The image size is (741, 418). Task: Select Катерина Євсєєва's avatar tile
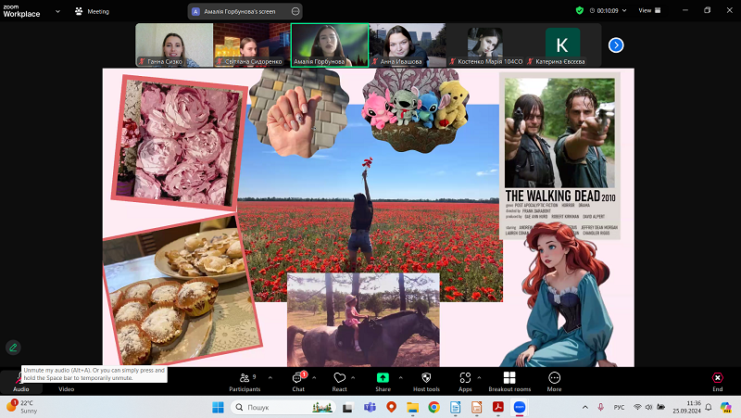click(x=562, y=44)
